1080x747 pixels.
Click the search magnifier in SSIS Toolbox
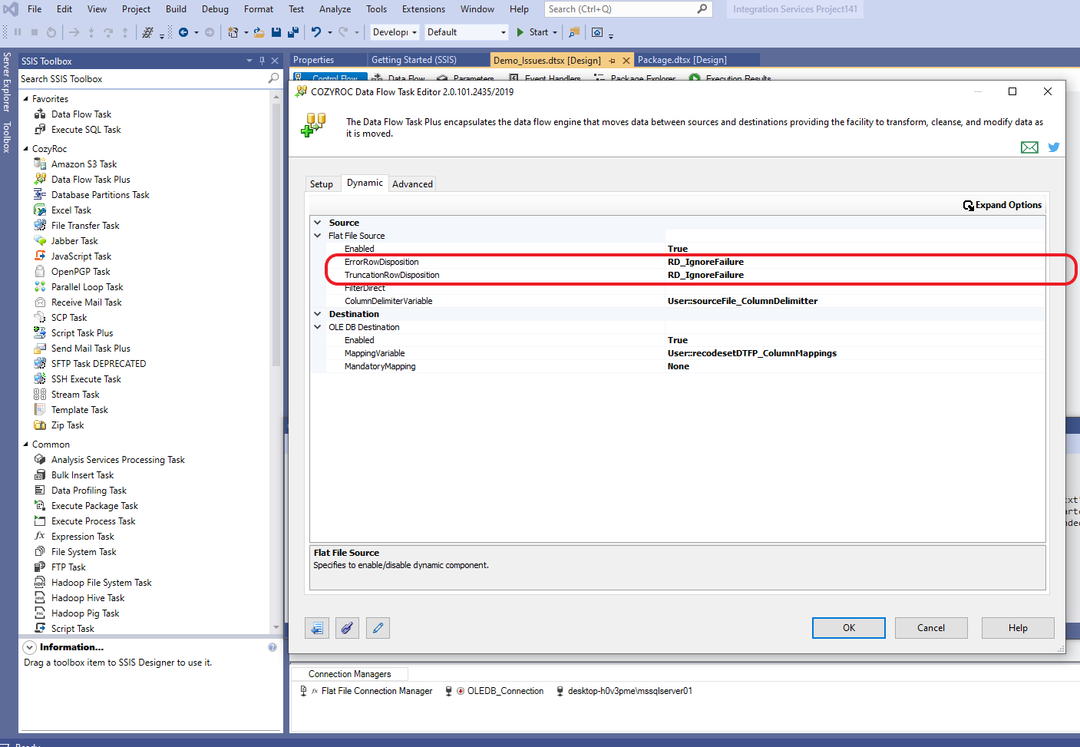coord(273,78)
